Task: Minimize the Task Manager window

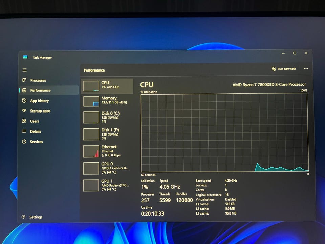Action: coord(283,53)
